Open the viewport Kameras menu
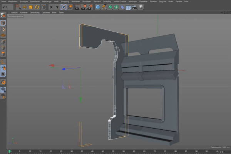The image size is (231, 154). coord(23,13)
